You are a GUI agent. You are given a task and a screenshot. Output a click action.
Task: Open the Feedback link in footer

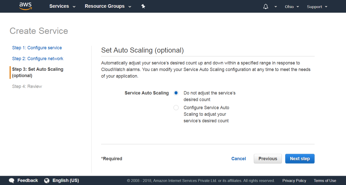tap(28, 180)
